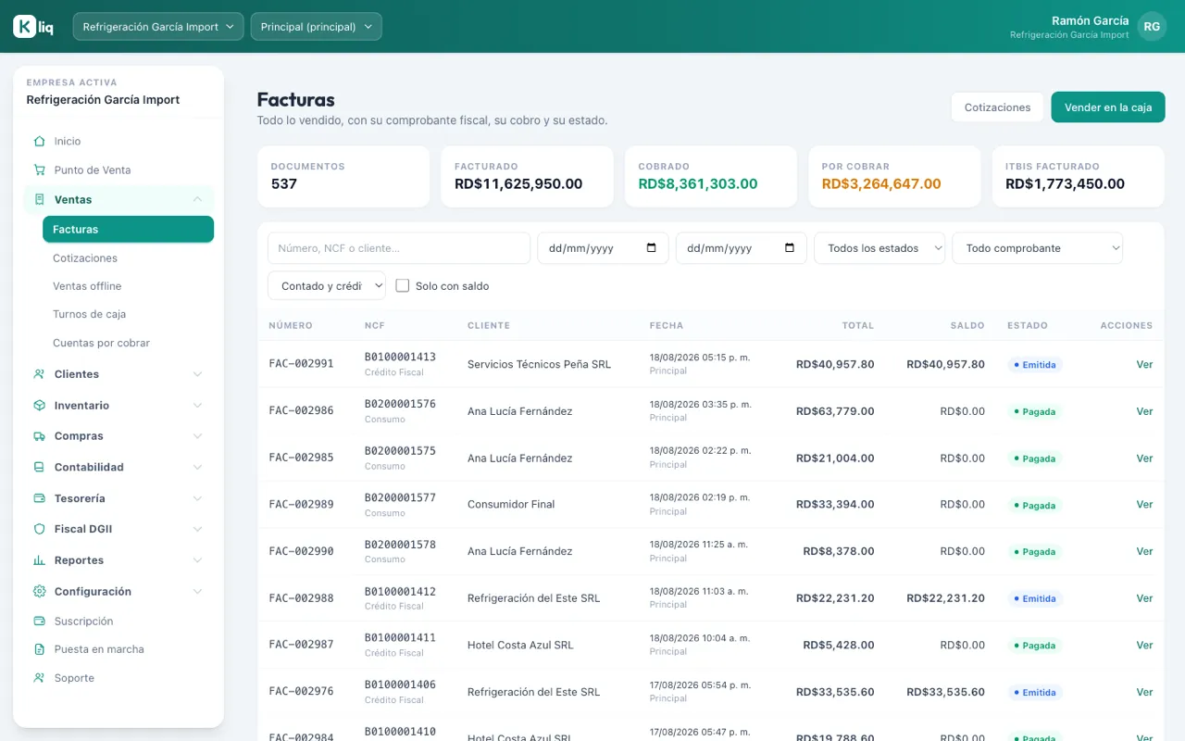Open the Principal (principal) branch dropdown
The height and width of the screenshot is (741, 1185).
(x=316, y=27)
